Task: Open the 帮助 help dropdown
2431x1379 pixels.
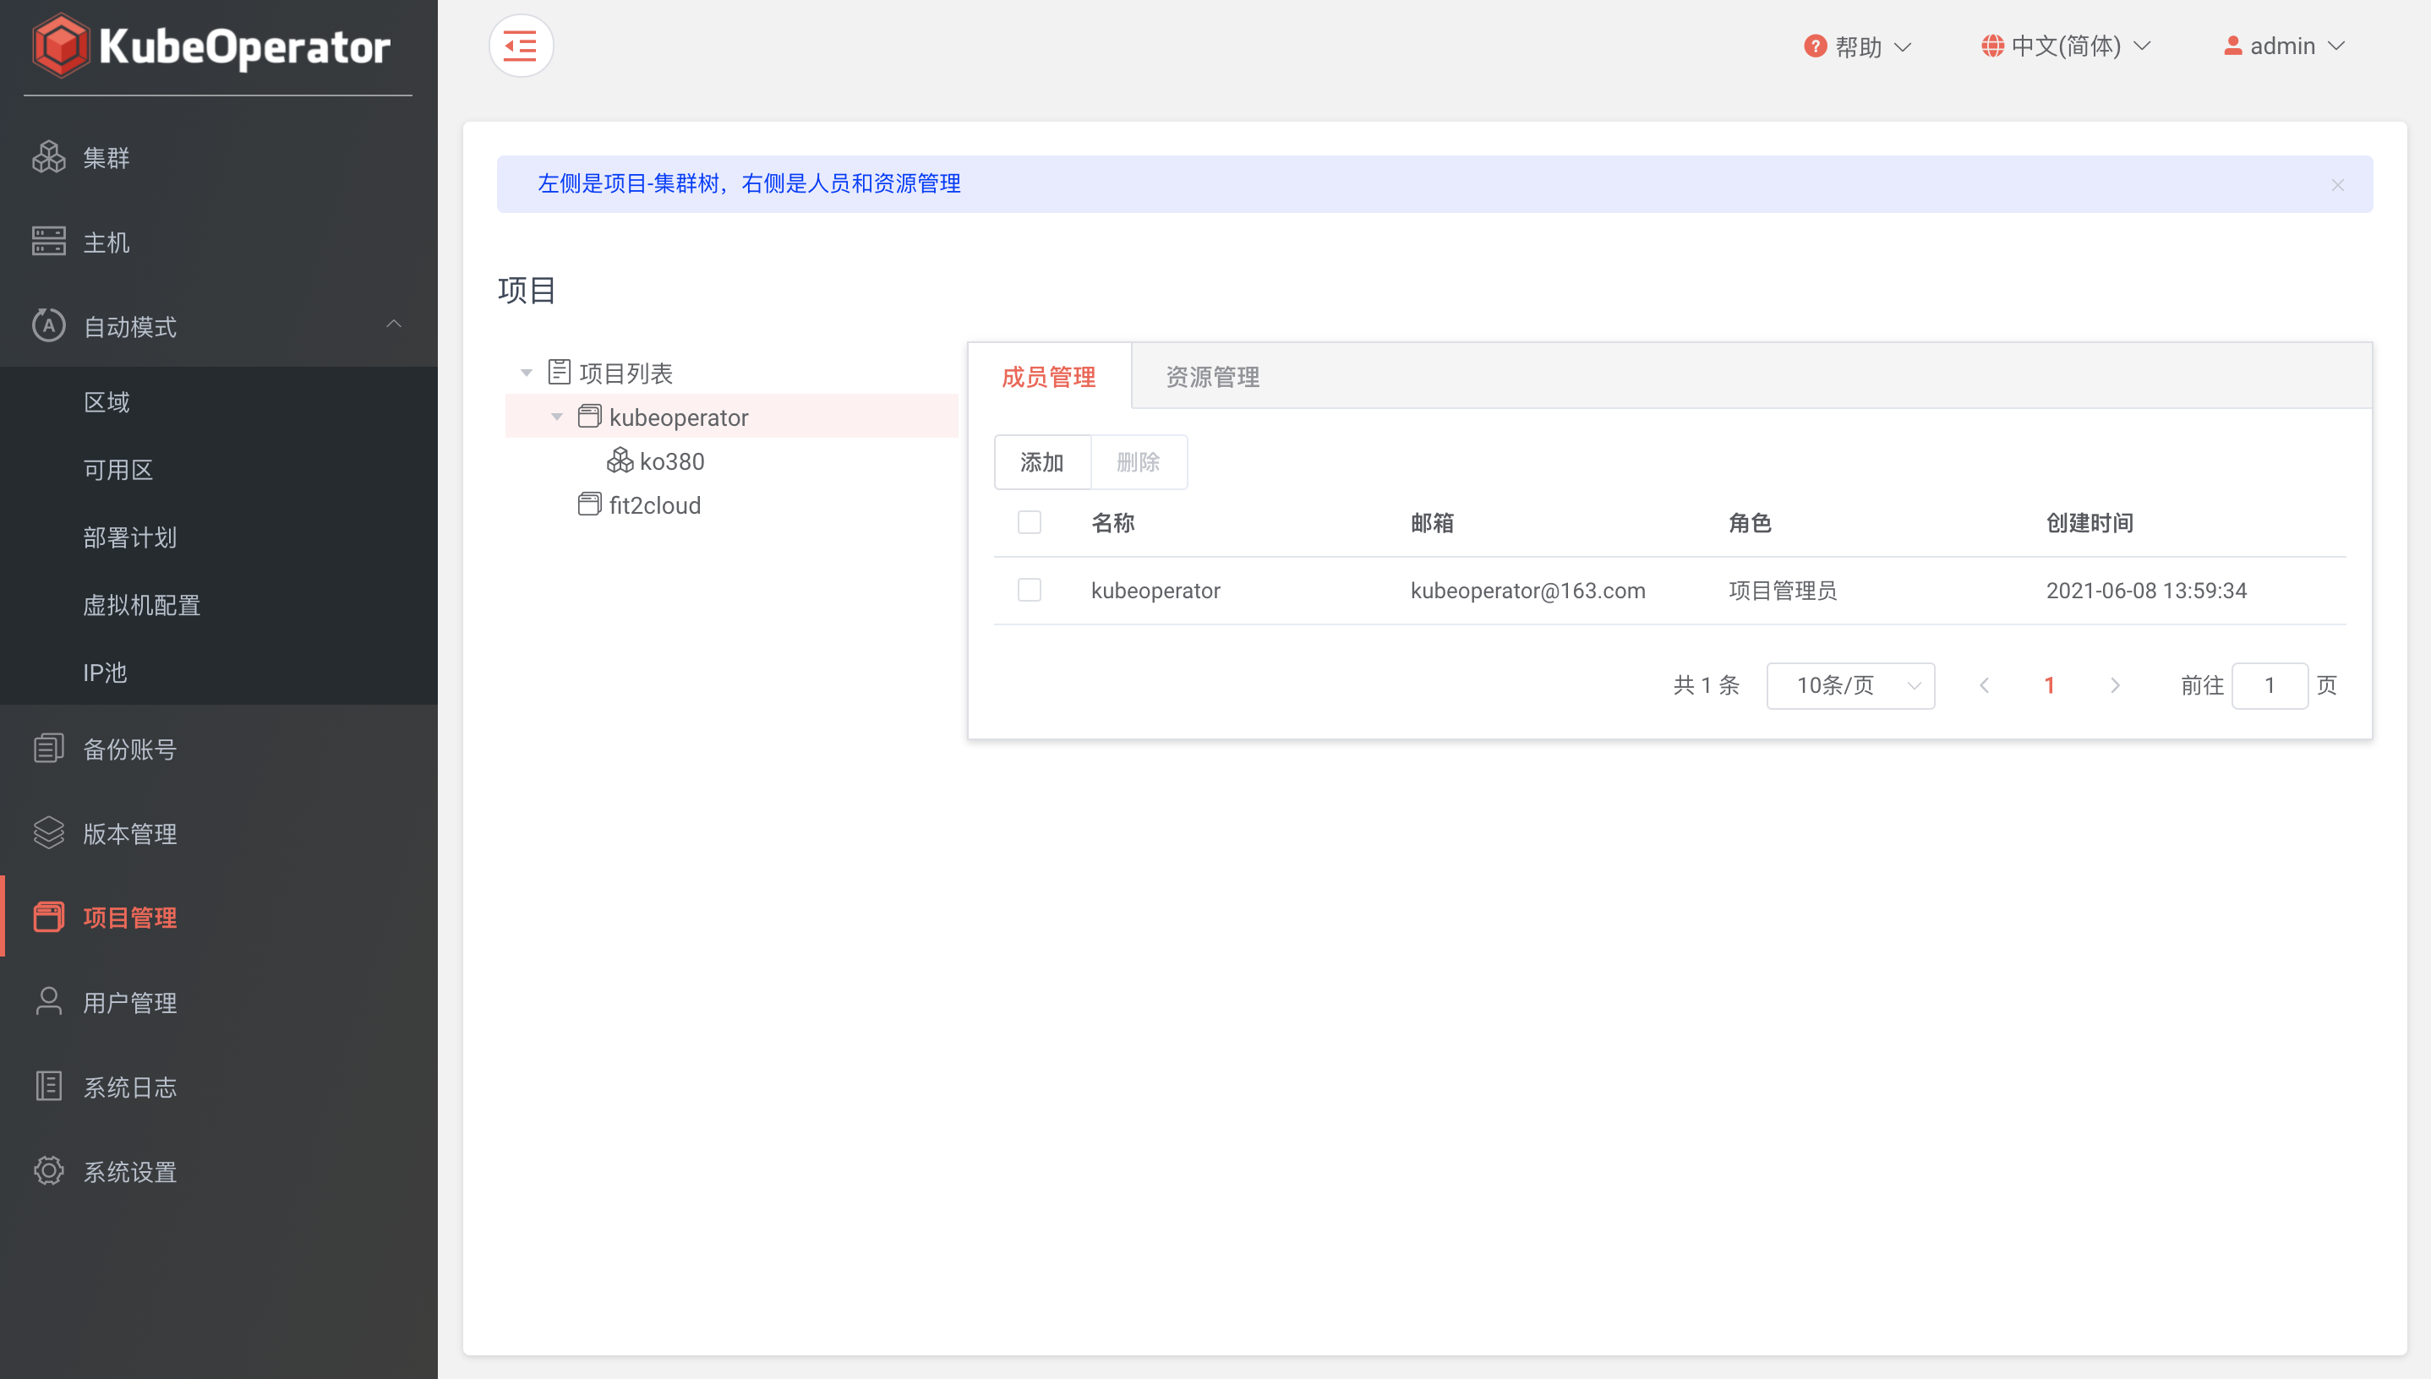Action: (1858, 46)
